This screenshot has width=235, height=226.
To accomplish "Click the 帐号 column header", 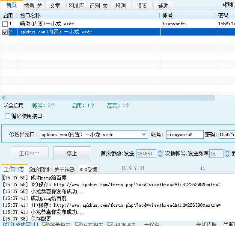I will click(187, 15).
